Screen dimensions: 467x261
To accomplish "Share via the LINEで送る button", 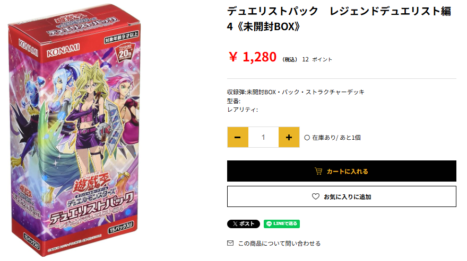I will pyautogui.click(x=282, y=224).
